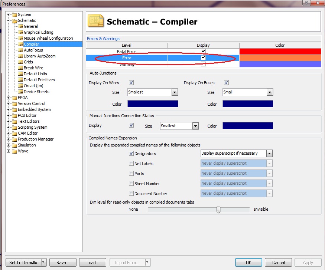Open wires junction Size dropdown

(175, 92)
